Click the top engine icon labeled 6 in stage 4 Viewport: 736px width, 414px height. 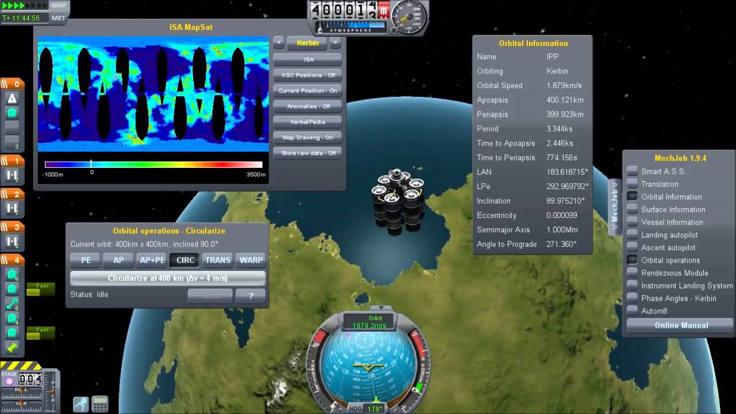[12, 274]
